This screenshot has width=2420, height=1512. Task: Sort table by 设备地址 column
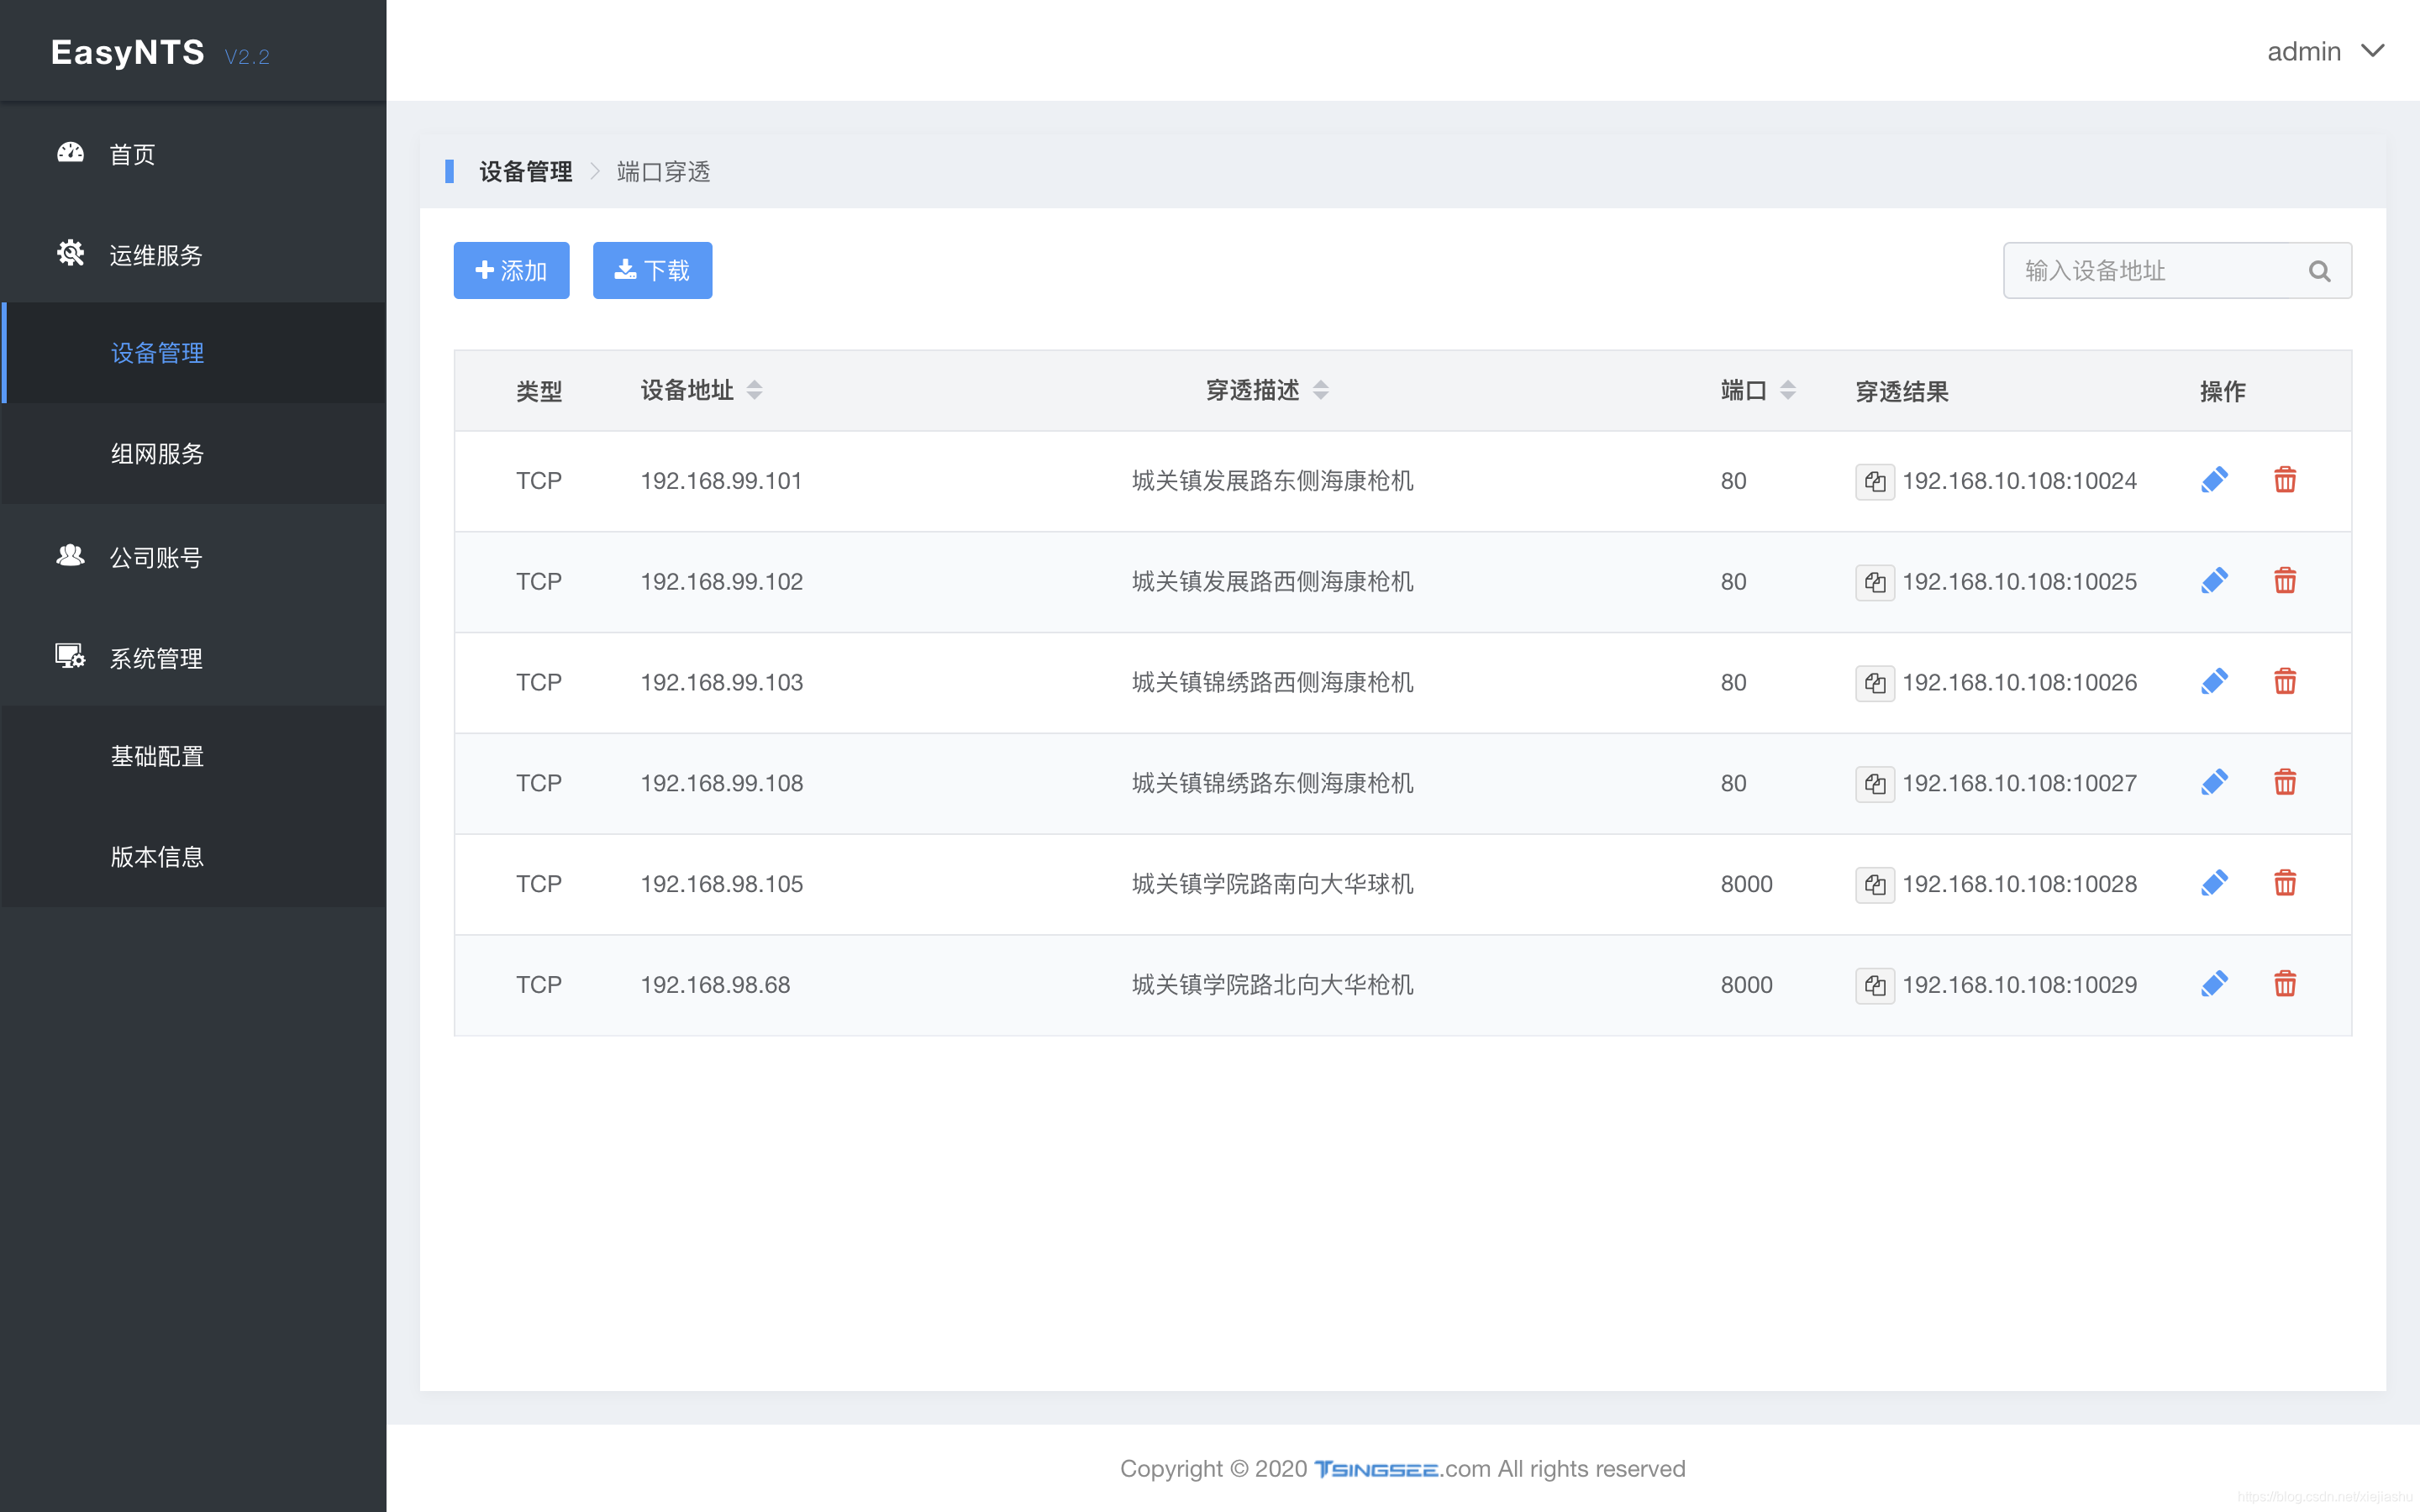click(x=755, y=390)
